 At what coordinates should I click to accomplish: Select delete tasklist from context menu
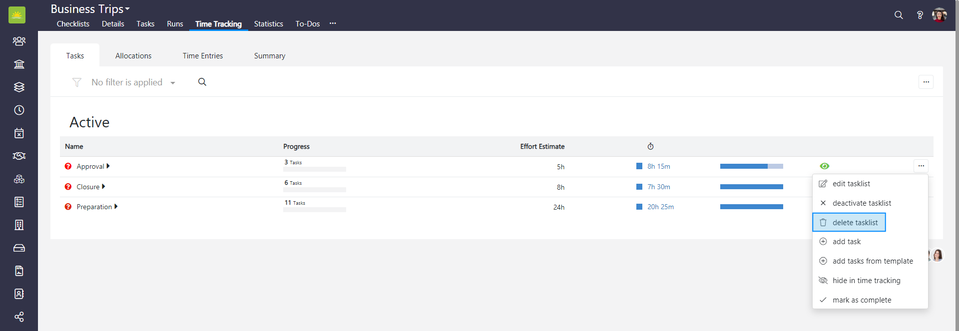coord(855,223)
